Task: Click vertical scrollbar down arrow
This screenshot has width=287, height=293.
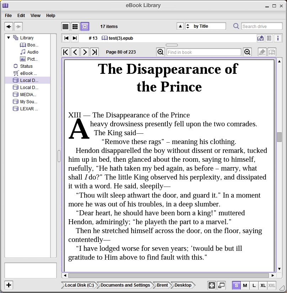Action: coord(279,269)
